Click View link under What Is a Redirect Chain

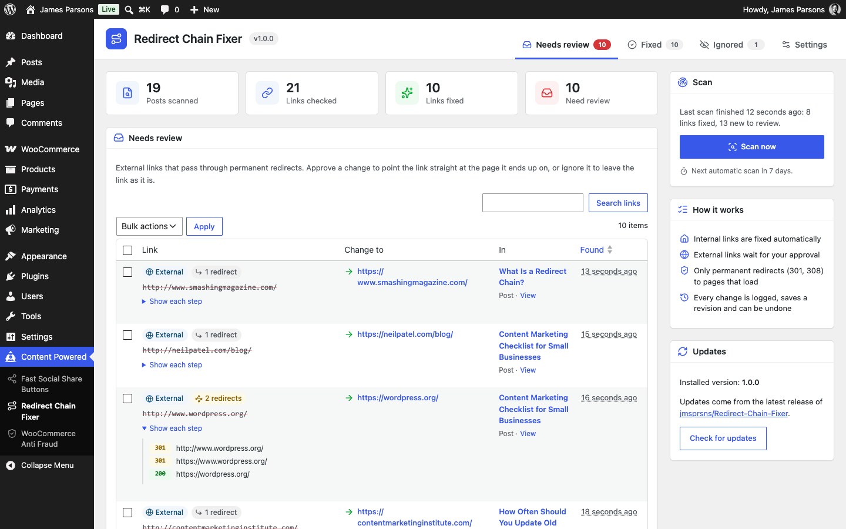click(528, 296)
